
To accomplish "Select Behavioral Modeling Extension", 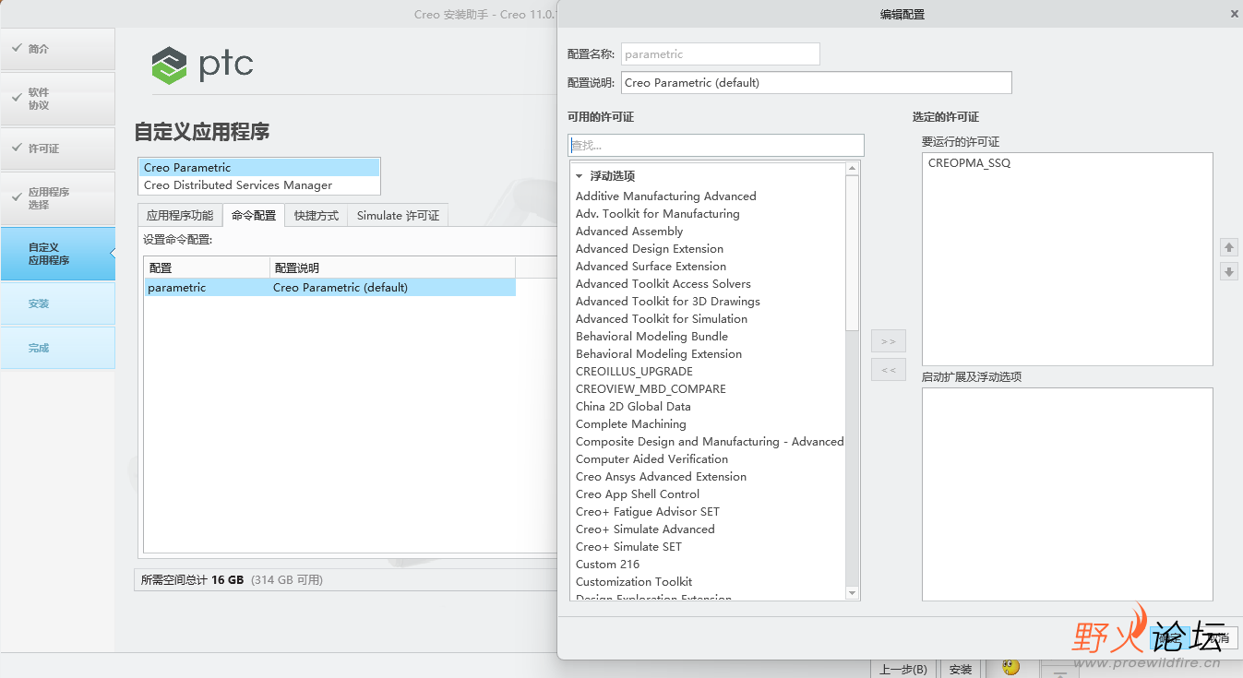I will [x=658, y=354].
